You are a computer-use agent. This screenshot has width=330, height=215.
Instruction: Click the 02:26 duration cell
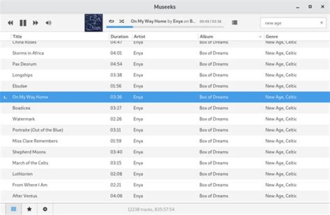(116, 119)
